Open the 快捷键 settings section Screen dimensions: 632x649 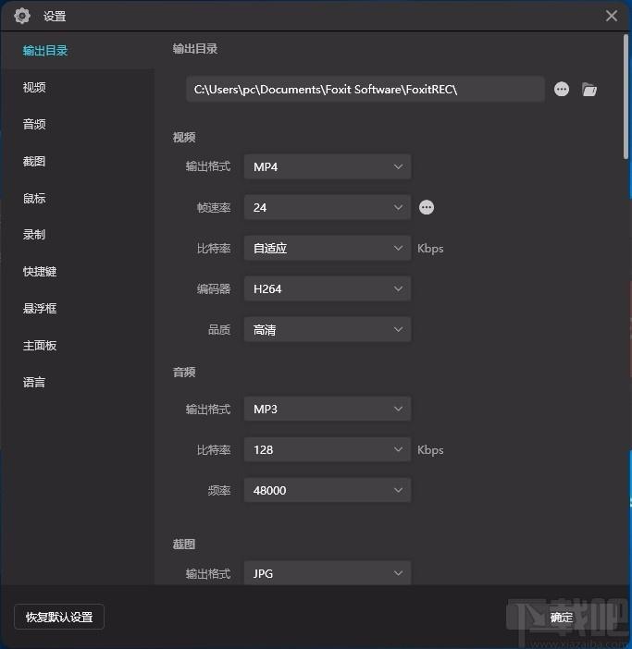(40, 272)
